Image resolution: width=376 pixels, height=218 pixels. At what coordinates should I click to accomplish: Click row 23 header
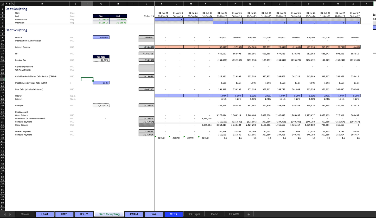pyautogui.click(x=2, y=83)
